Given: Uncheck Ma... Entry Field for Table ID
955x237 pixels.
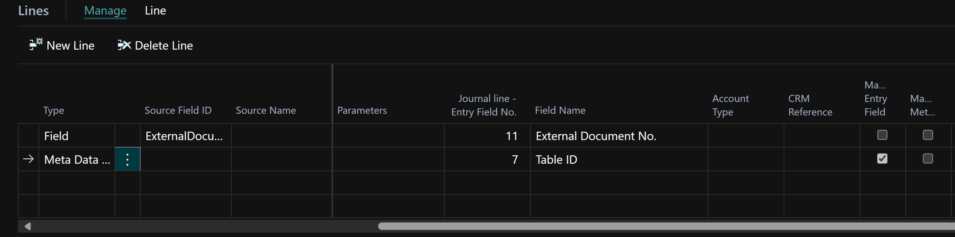Looking at the screenshot, I should (x=882, y=159).
